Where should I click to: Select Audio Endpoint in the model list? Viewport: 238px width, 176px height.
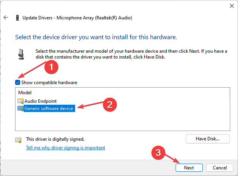coord(41,101)
